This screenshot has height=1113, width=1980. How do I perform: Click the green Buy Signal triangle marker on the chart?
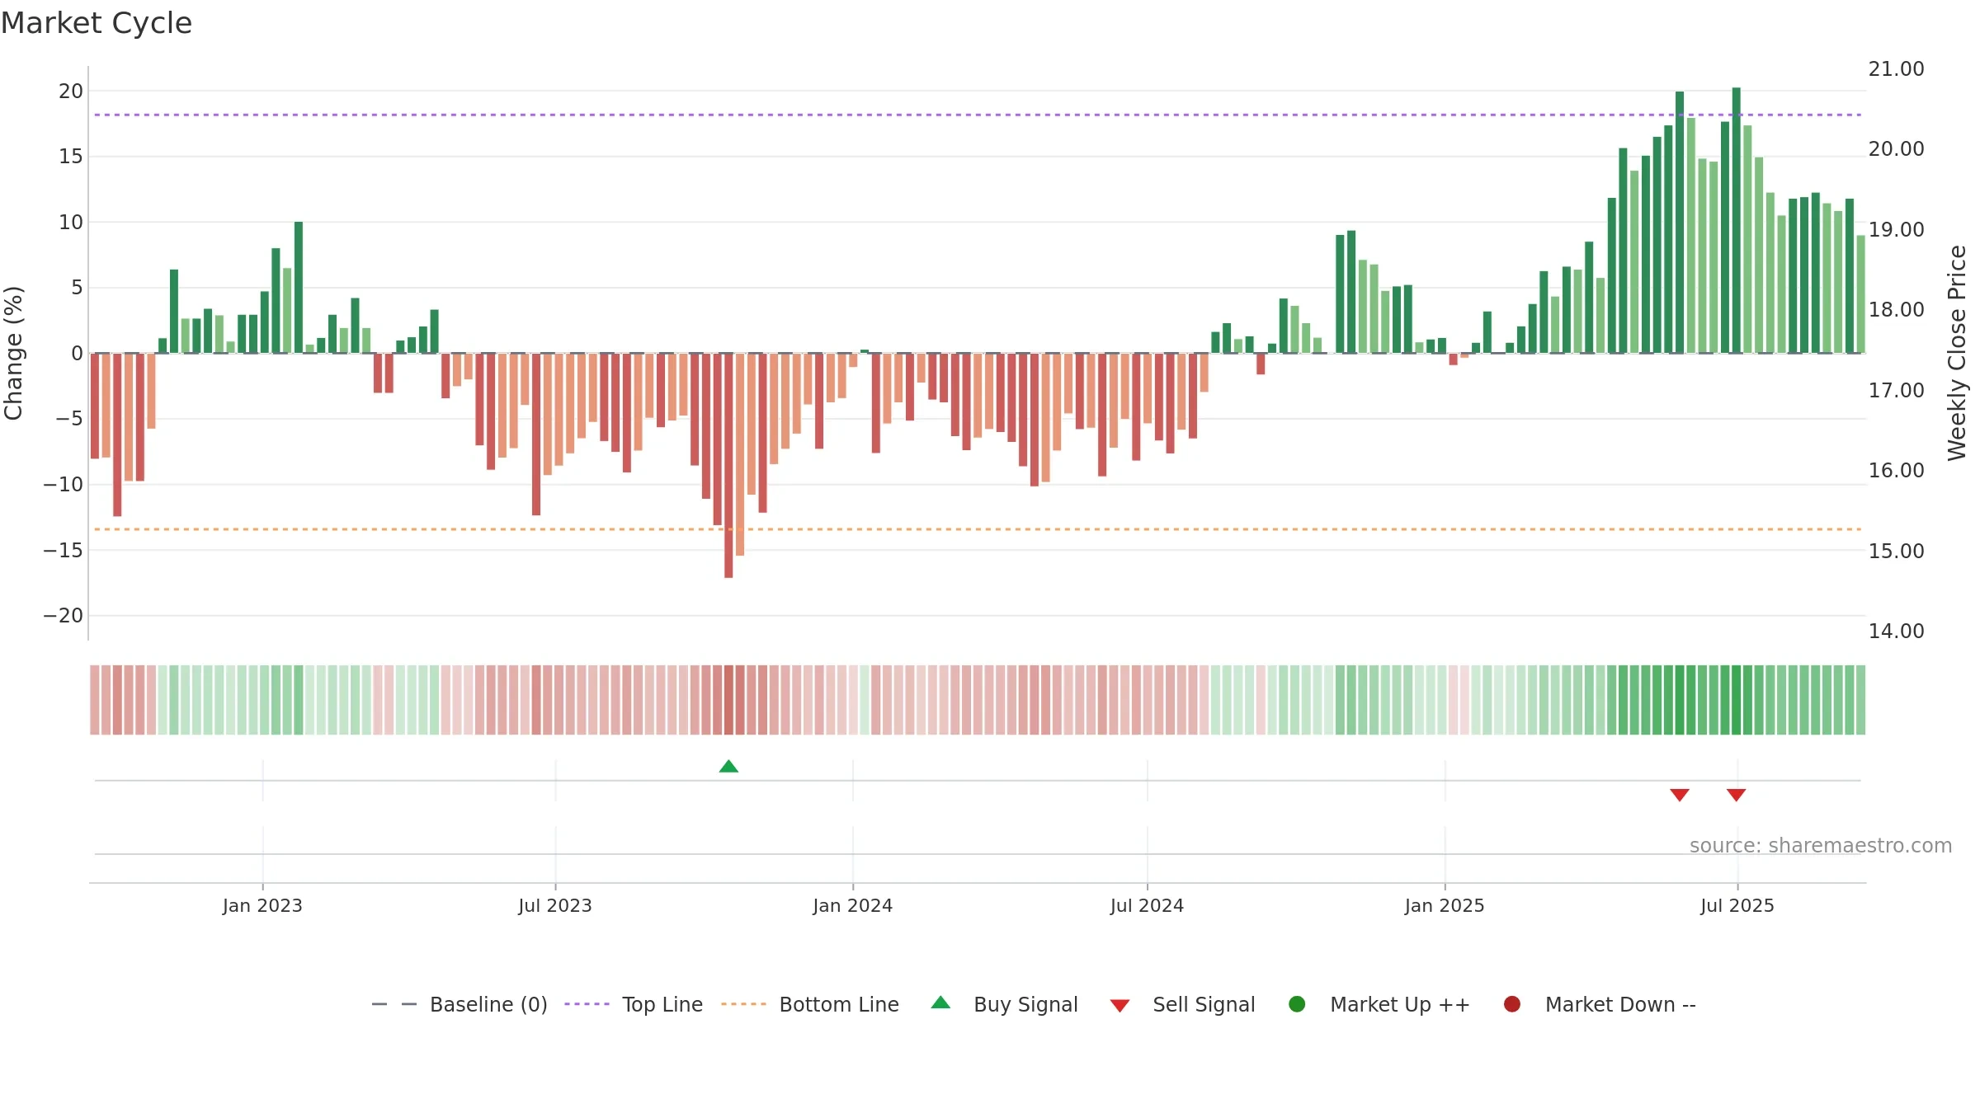pyautogui.click(x=728, y=766)
